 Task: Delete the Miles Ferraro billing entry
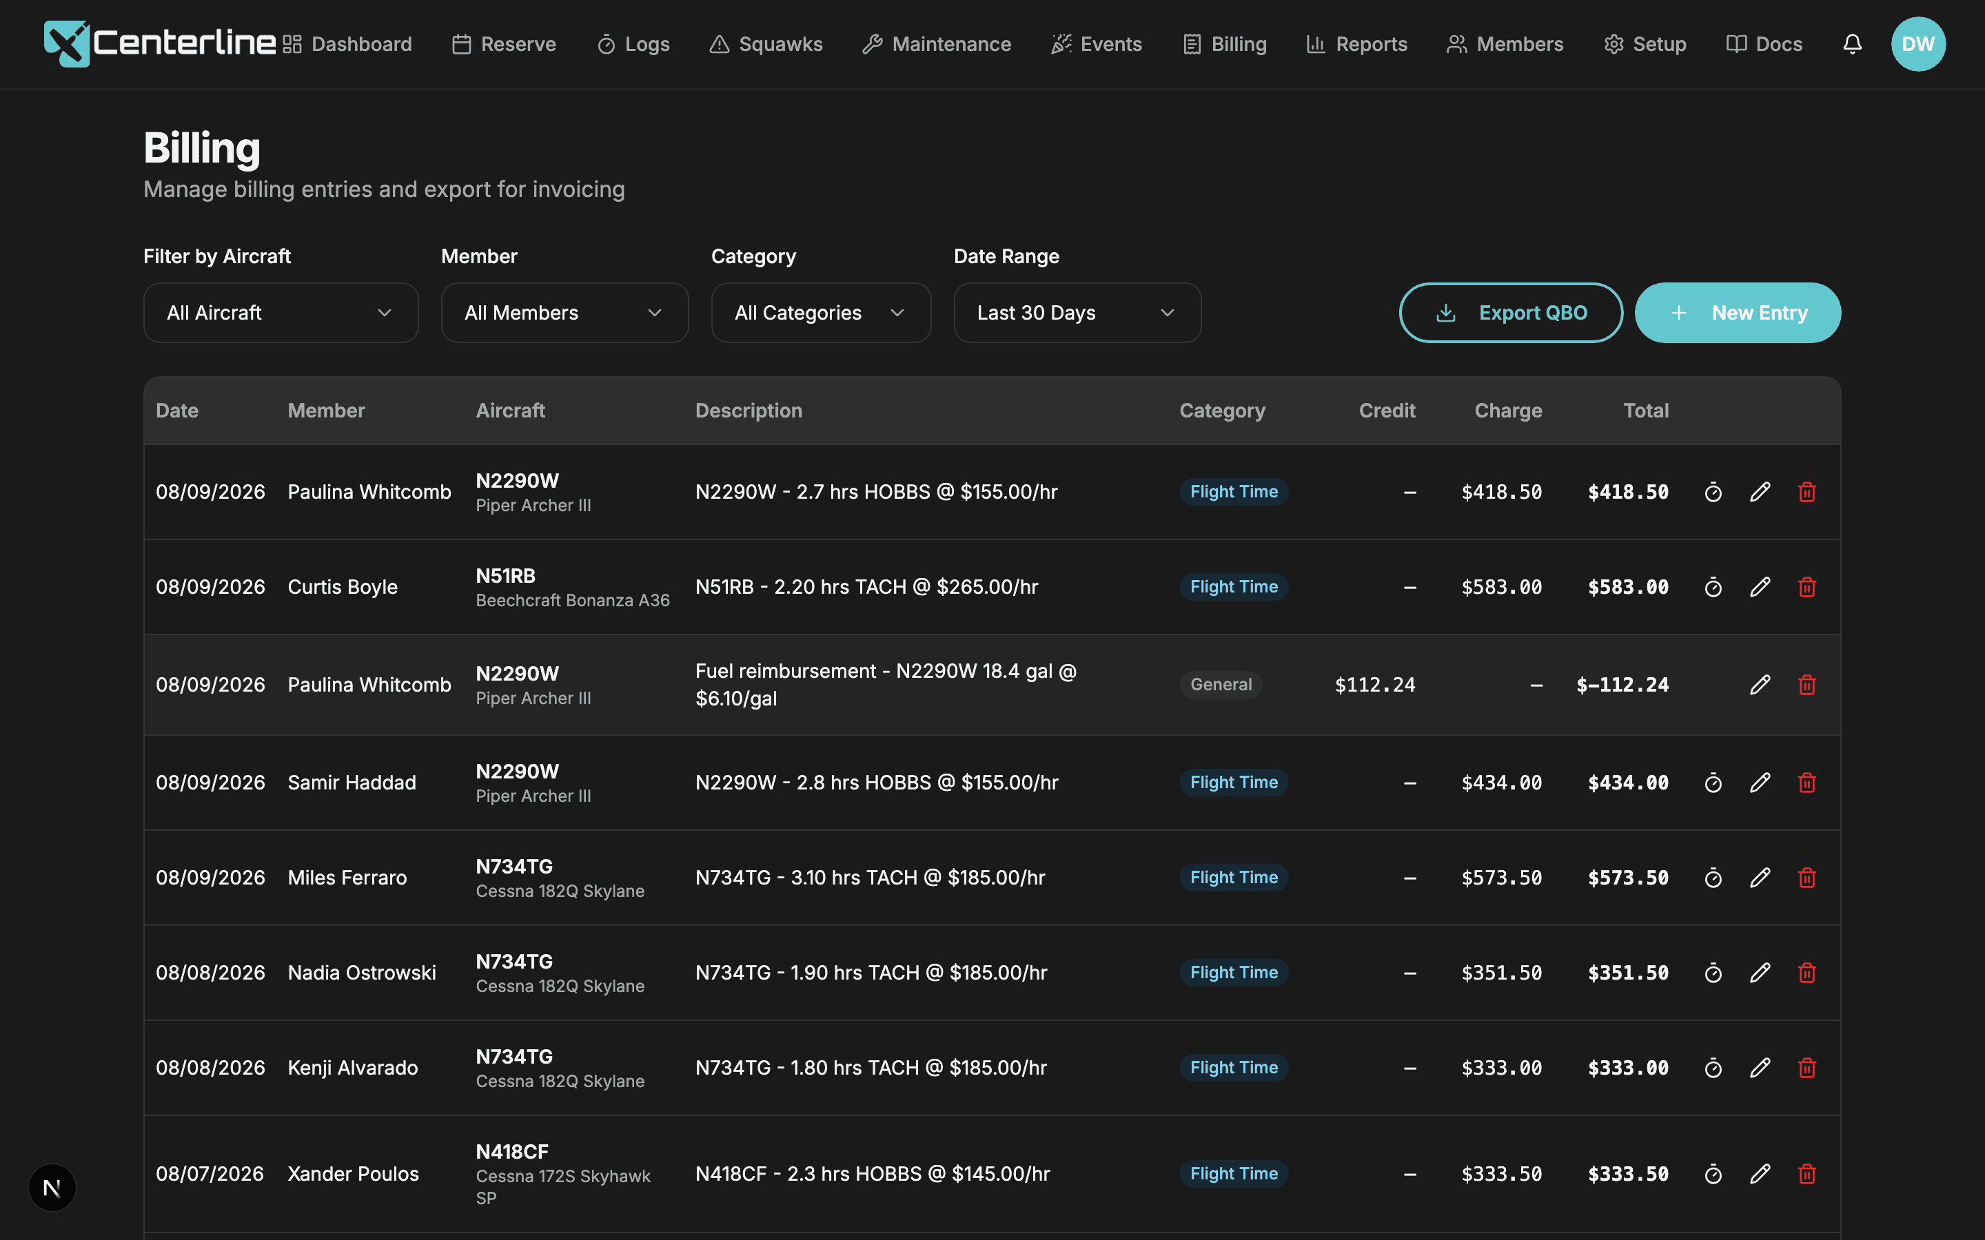pos(1807,878)
